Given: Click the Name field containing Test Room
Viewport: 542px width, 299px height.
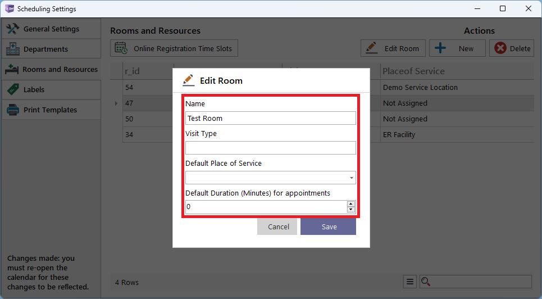Looking at the screenshot, I should 271,118.
